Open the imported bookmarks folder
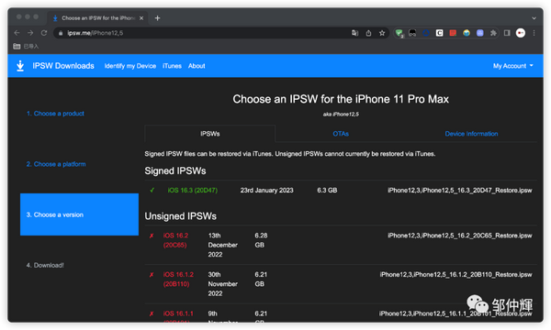This screenshot has width=551, height=330. tap(26, 46)
